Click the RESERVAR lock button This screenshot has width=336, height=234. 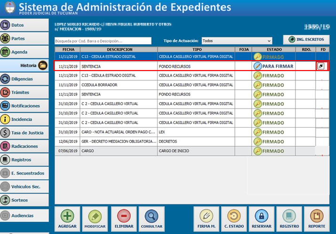pos(261,219)
